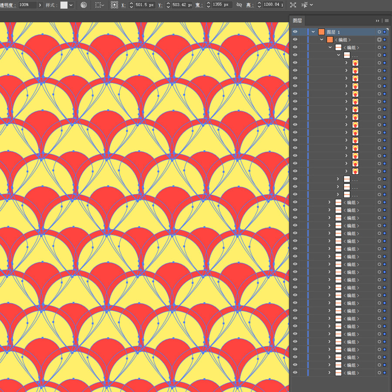Click the orange thumbnail of the first <编组> group
392x392 pixels.
click(x=330, y=40)
